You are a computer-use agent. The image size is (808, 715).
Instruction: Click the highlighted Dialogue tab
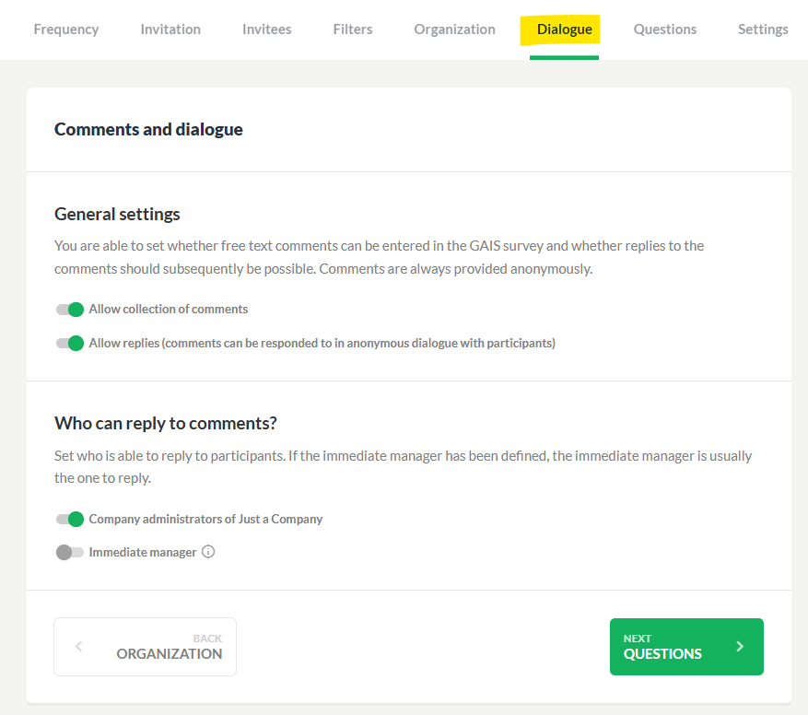coord(564,29)
